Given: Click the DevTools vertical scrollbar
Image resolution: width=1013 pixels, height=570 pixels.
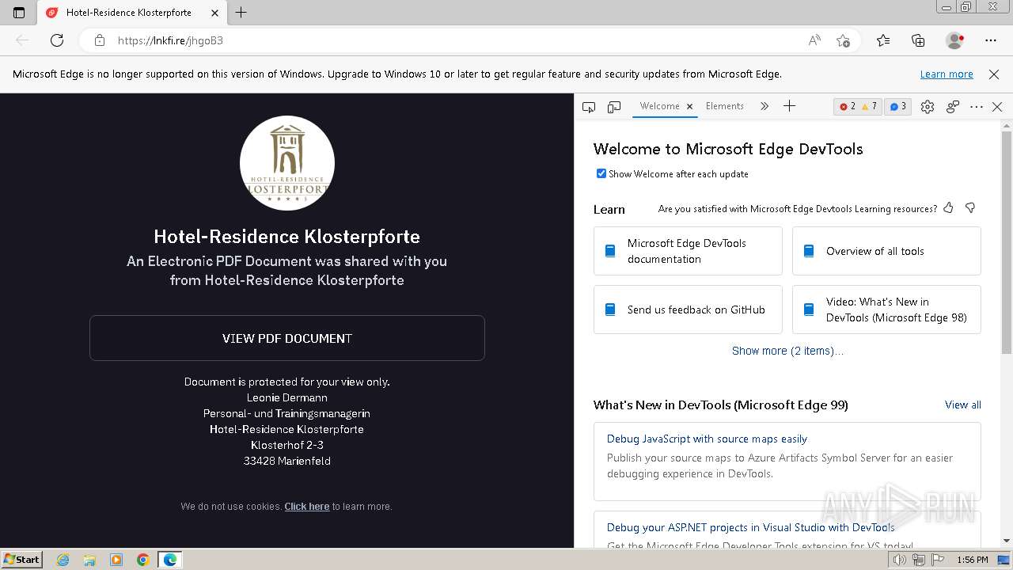Looking at the screenshot, I should 1007,243.
